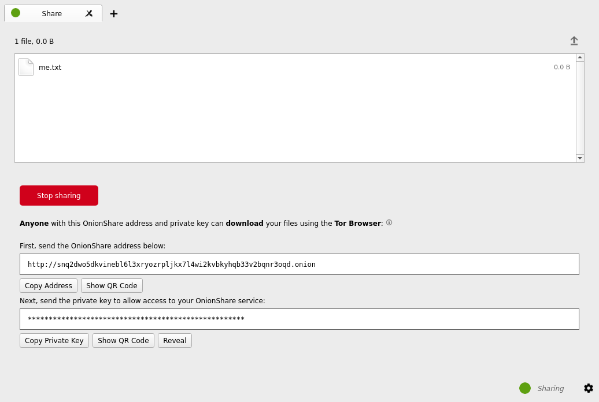This screenshot has width=599, height=402.
Task: Click the Copy Private Key button
Action: coord(54,340)
